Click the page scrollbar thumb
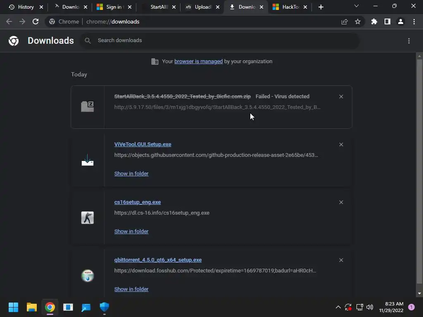The width and height of the screenshot is (423, 317). [419, 171]
